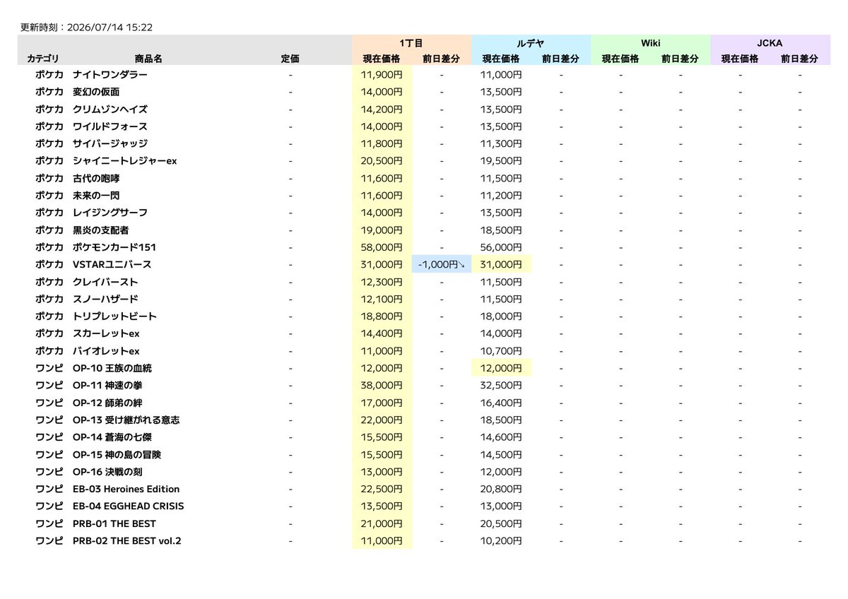Select product name 黒炎の支配者
Viewport: 848px width, 599px height.
pos(100,230)
